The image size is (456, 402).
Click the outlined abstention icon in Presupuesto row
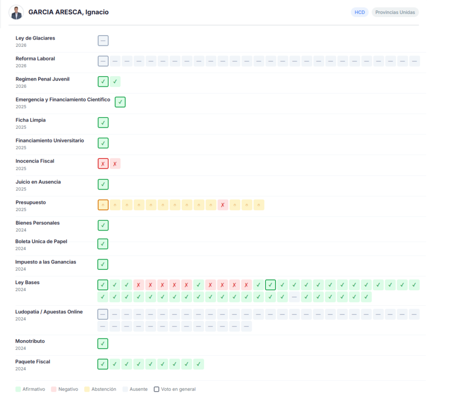[x=103, y=205]
